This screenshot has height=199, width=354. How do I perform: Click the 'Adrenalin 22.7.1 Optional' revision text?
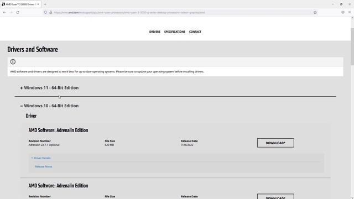point(44,145)
